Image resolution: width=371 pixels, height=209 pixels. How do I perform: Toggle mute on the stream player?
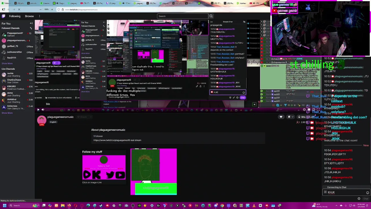pos(43,110)
